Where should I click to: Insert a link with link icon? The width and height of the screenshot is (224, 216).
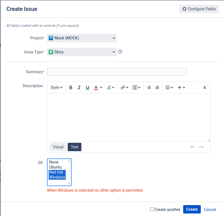[x=123, y=87]
